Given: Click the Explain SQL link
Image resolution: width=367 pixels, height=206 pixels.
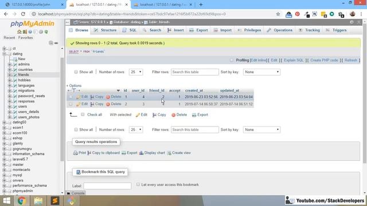Looking at the screenshot, I should [294, 60].
